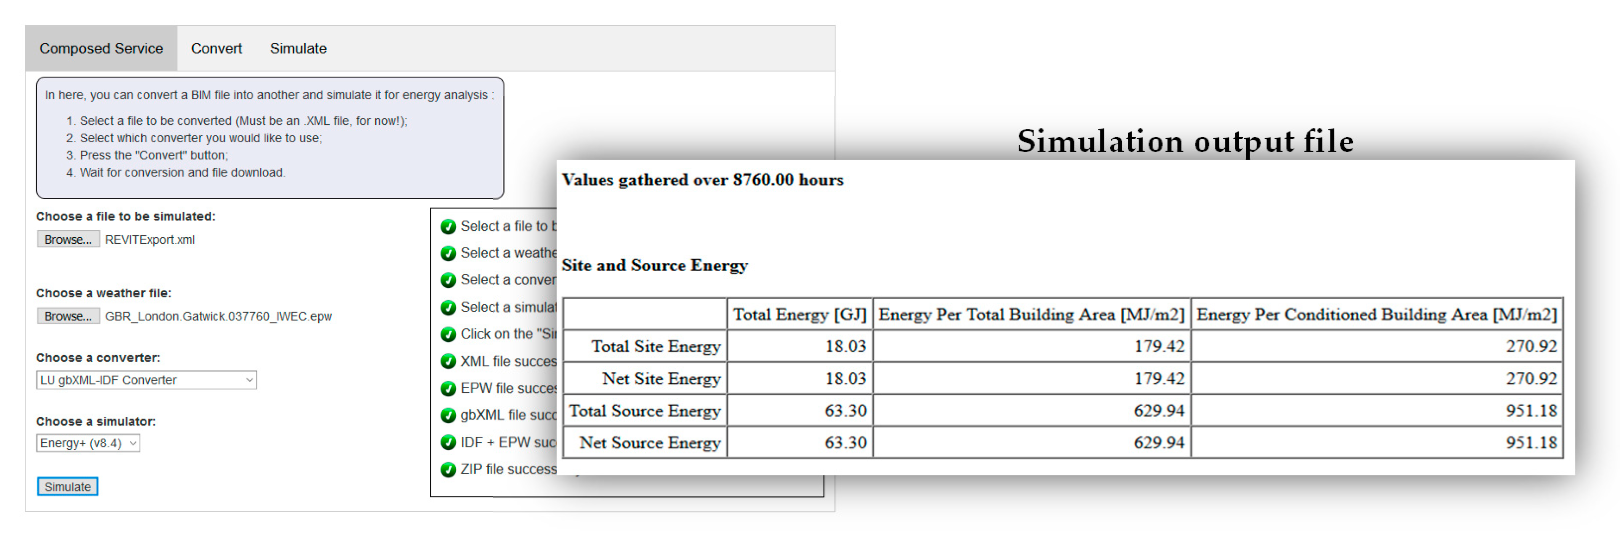
Task: Click green check icon beside "gbXML file" status
Action: pyautogui.click(x=448, y=415)
